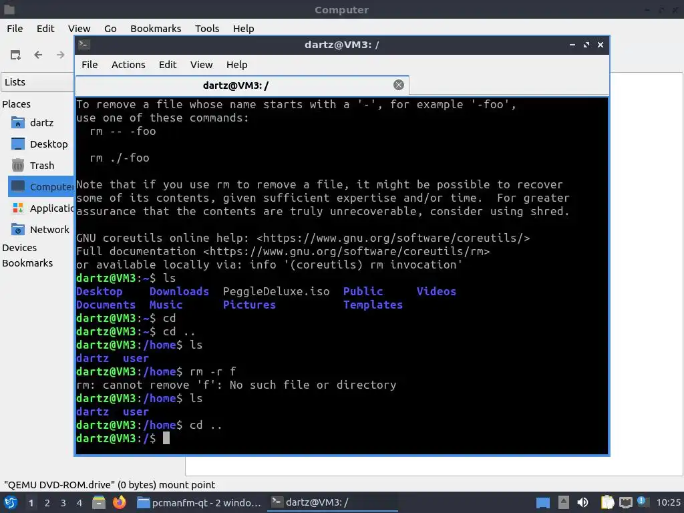Click the 'rm: cannot remove' error line
The width and height of the screenshot is (684, 513).
click(236, 385)
